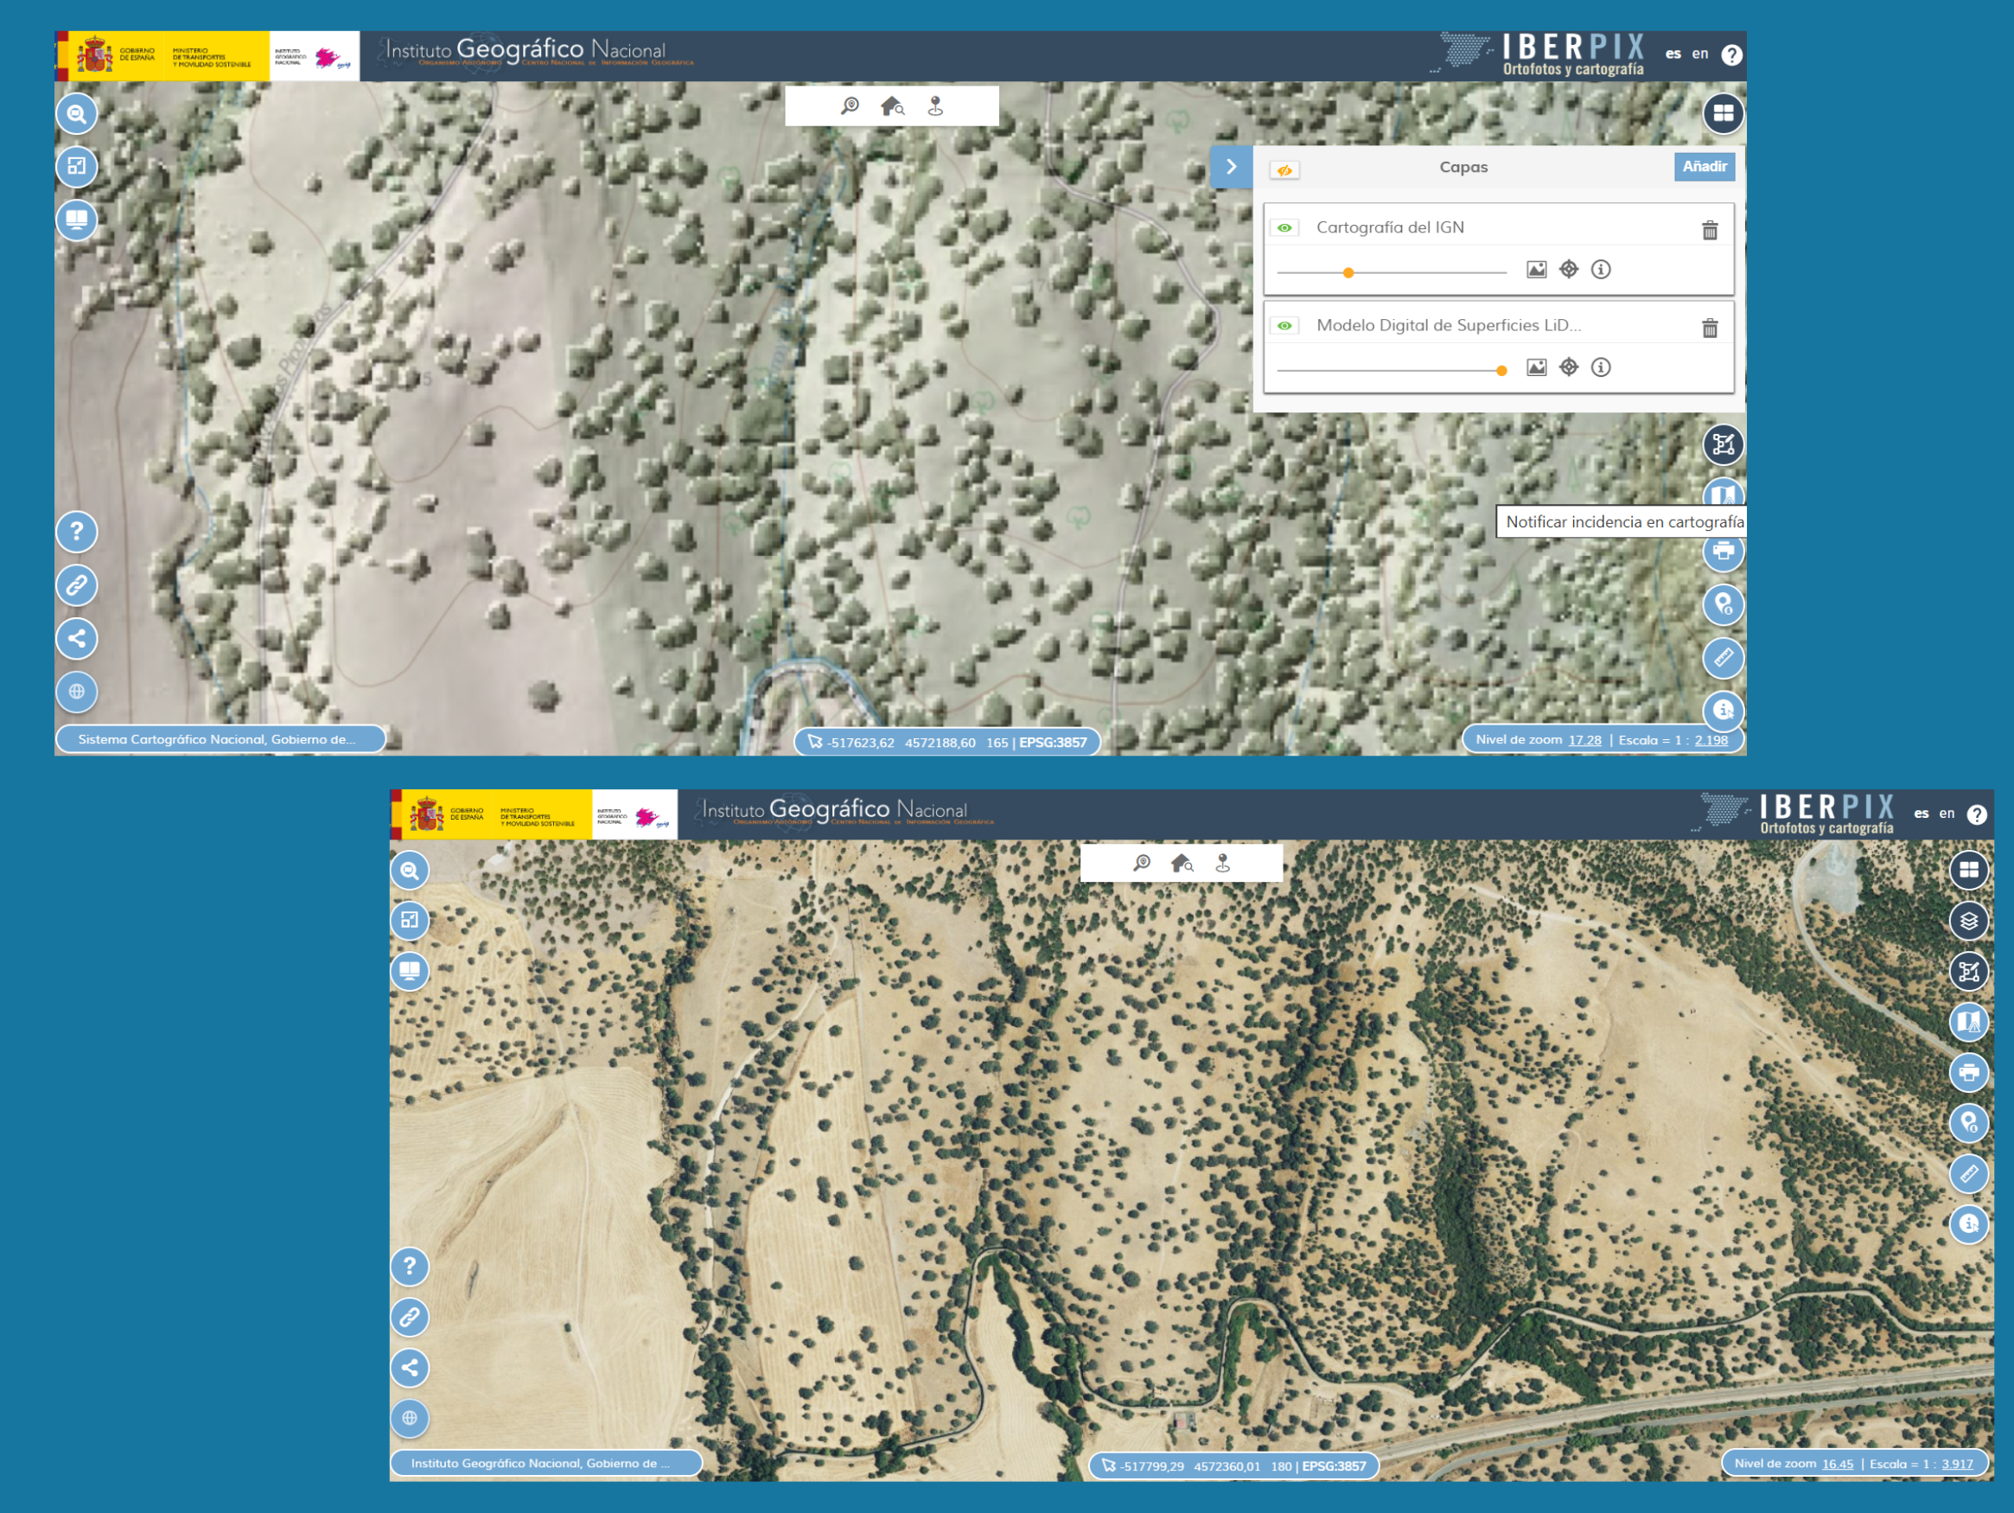Click print icon in the lower map window
The width and height of the screenshot is (2014, 1513).
point(1968,1072)
